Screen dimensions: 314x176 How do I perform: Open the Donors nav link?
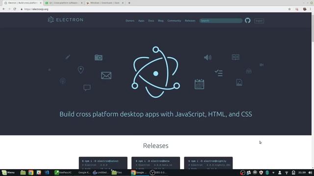pos(130,21)
